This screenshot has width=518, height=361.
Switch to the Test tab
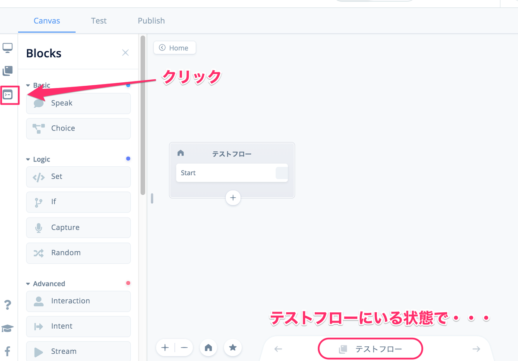click(99, 20)
